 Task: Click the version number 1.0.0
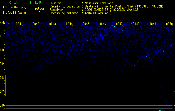point(38,2)
